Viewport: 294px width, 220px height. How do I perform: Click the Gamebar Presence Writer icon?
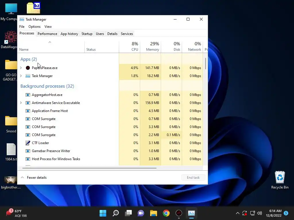[28, 151]
